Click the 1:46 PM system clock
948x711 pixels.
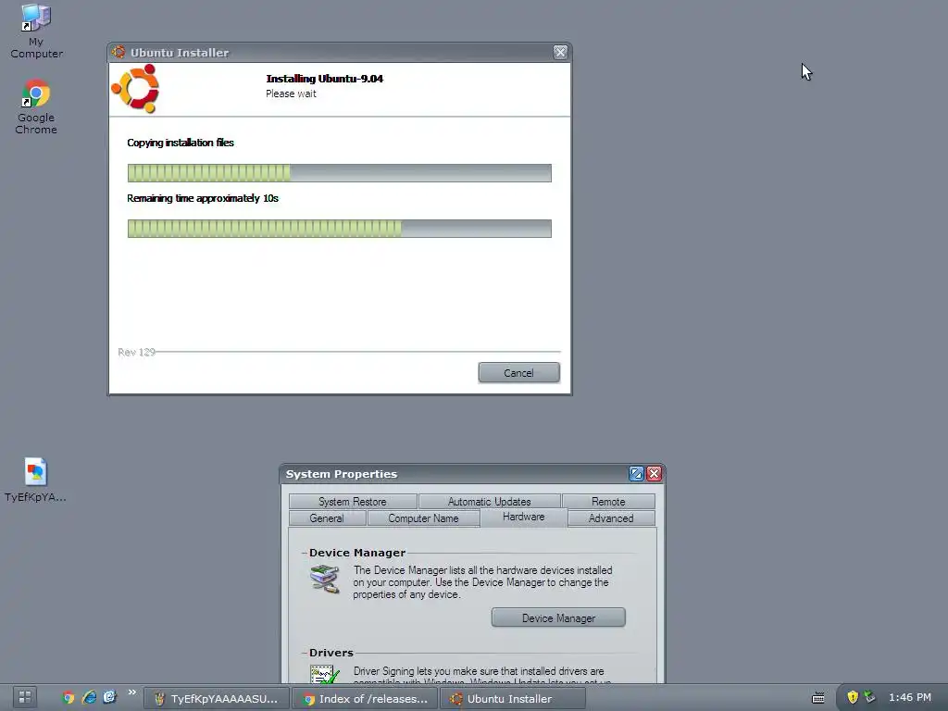click(910, 697)
